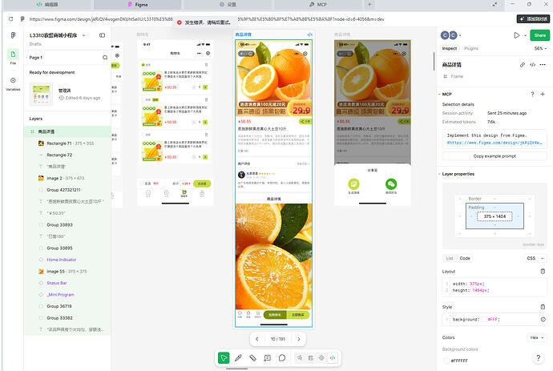Click Copy example prompt button

494,156
